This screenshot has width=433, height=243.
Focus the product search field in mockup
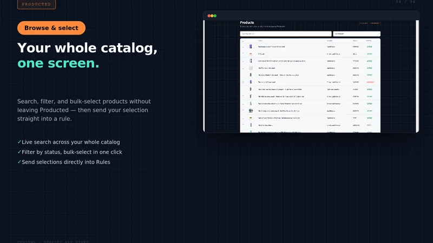[286, 33]
